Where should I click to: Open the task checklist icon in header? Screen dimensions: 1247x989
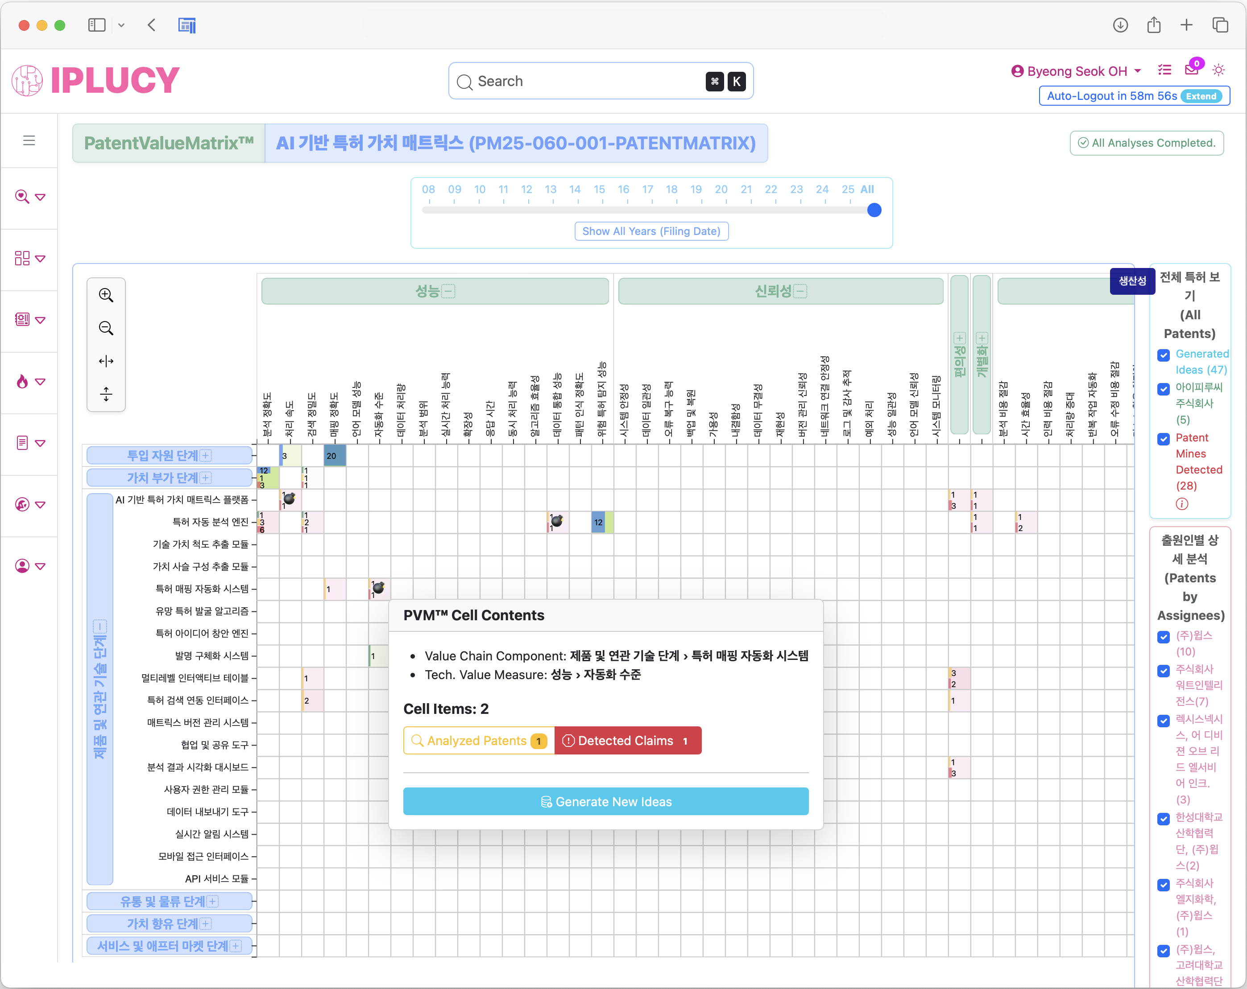(x=1164, y=70)
